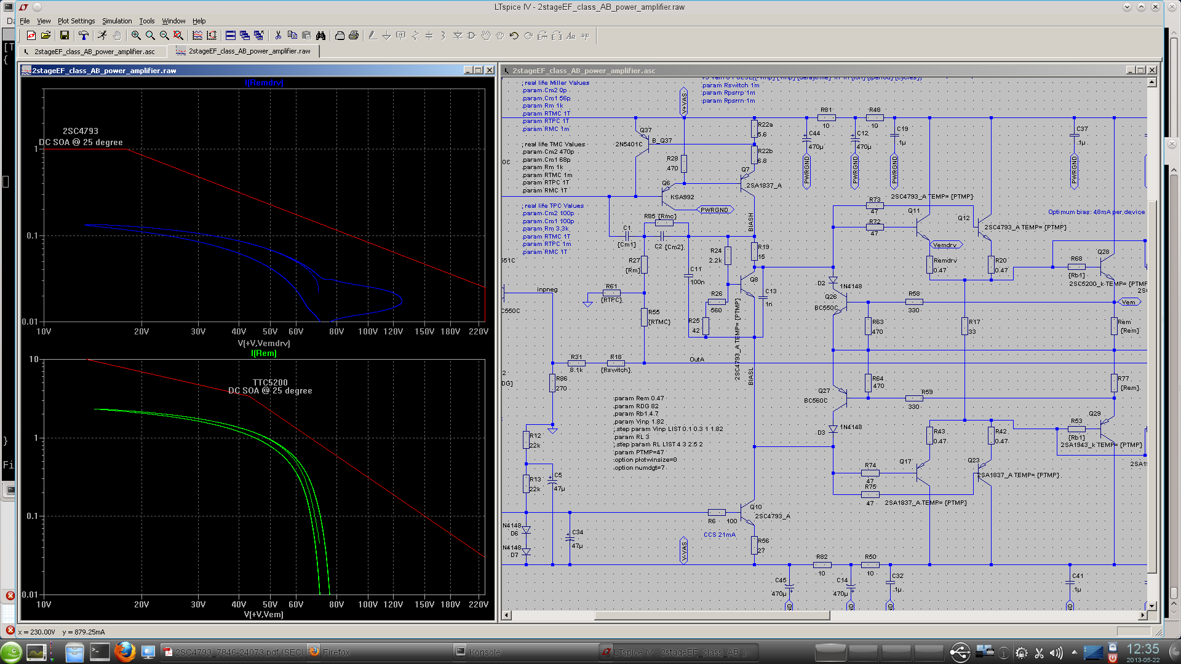Click the Pick Visible Traces icon
This screenshot has height=664, width=1181.
(x=197, y=36)
